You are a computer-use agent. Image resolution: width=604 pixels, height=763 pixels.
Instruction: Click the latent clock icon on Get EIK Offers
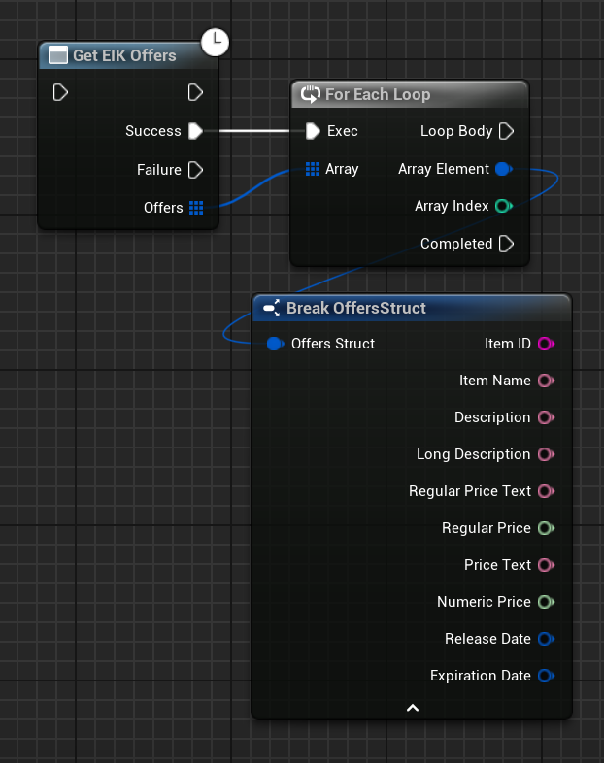point(214,42)
